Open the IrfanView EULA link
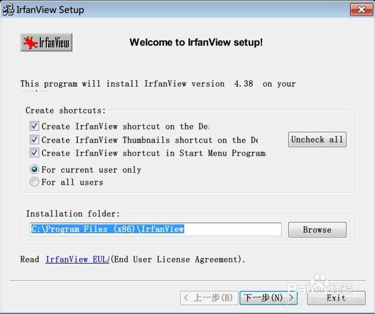 coord(77,259)
